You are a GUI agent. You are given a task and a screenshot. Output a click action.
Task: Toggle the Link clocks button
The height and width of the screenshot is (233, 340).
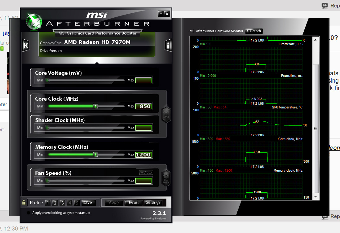(166, 115)
